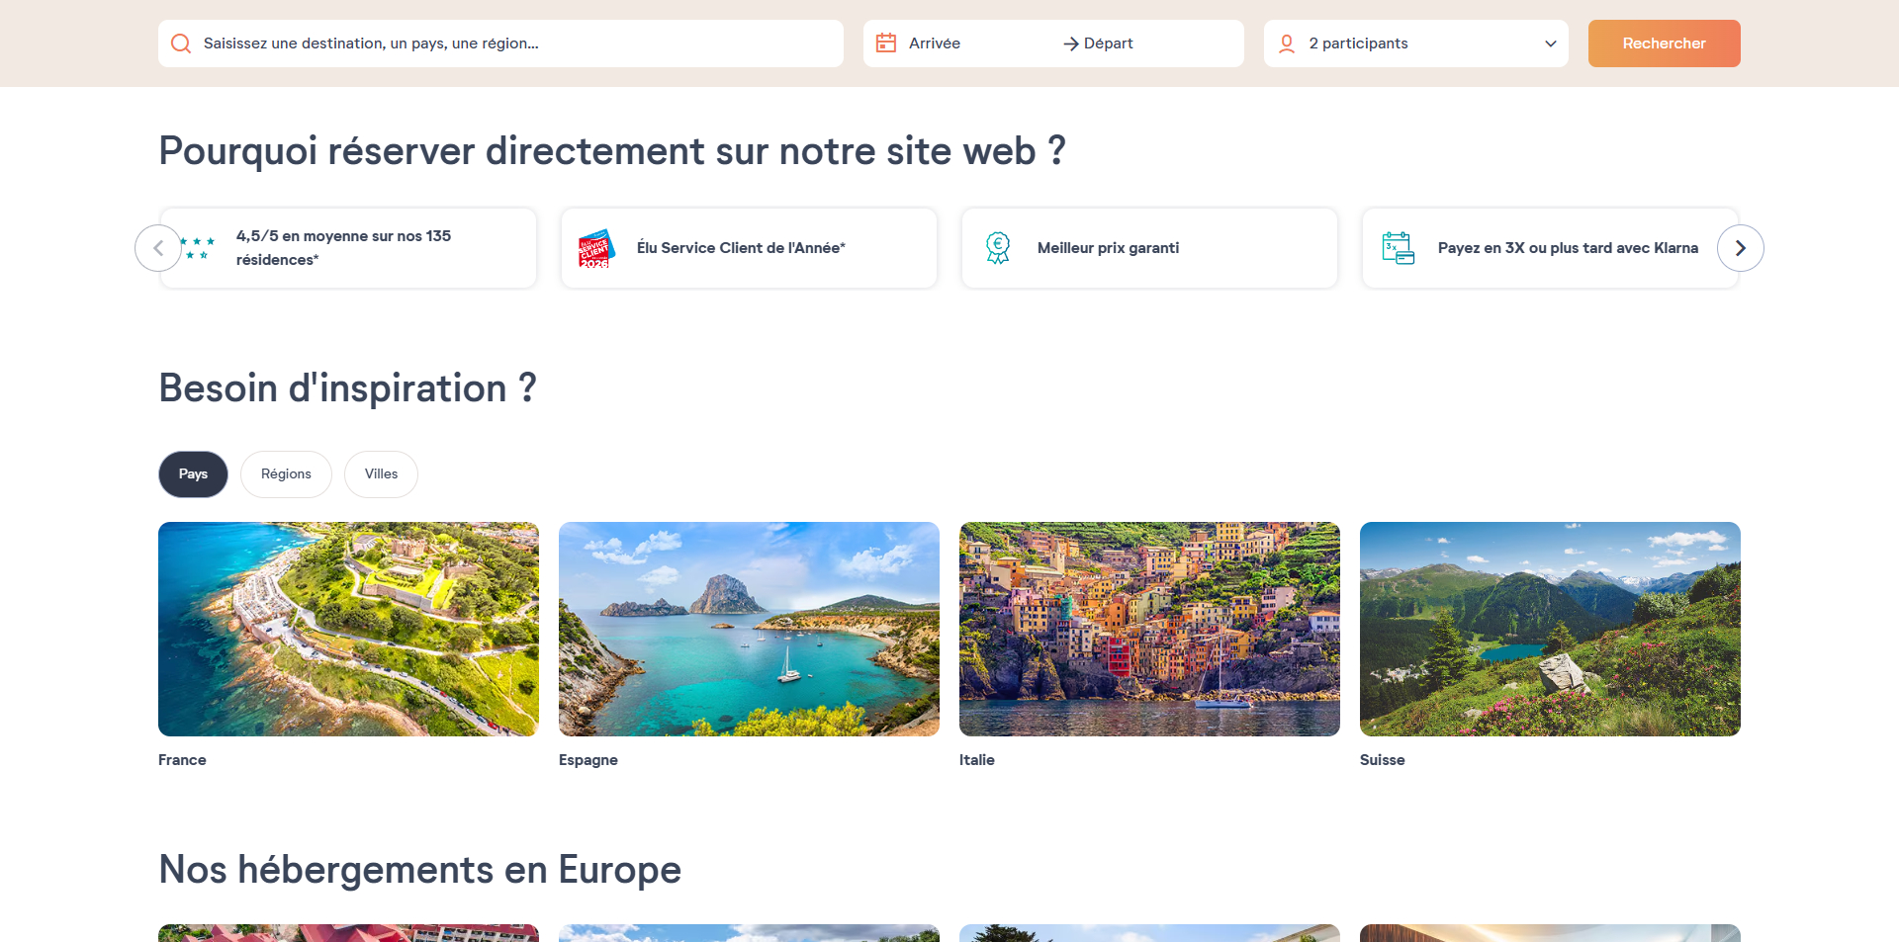The height and width of the screenshot is (942, 1899).
Task: Go to next carousel slide
Action: click(x=1740, y=248)
